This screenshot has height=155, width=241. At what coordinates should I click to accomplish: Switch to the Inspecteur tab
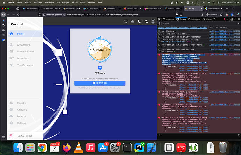pyautogui.click(x=169, y=19)
